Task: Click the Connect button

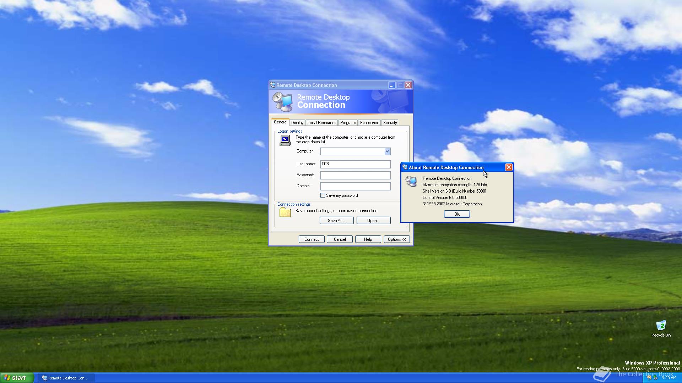Action: pyautogui.click(x=311, y=239)
